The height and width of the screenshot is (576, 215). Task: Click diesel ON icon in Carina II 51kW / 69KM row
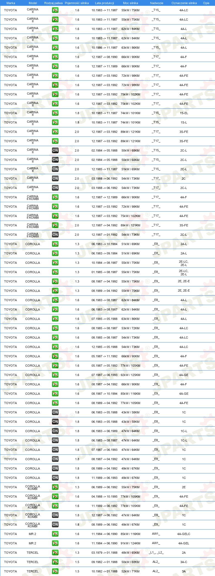pos(55,169)
